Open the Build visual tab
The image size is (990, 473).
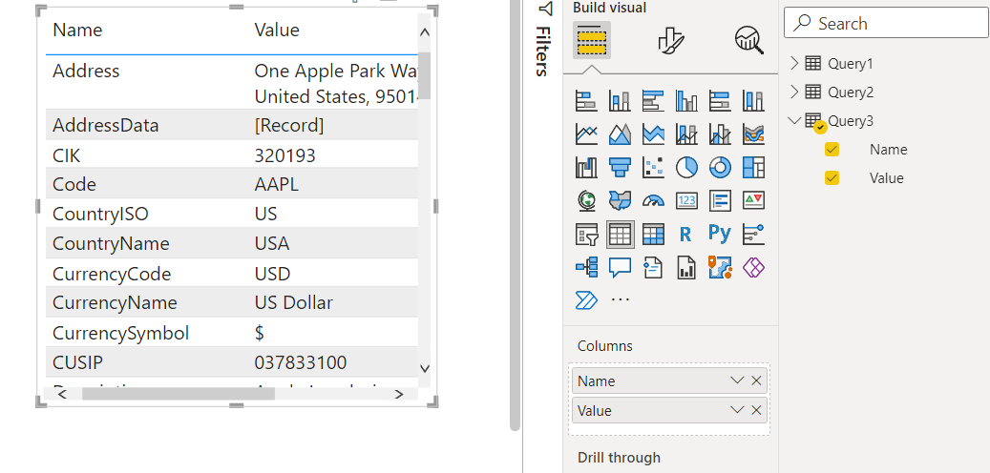pos(592,40)
